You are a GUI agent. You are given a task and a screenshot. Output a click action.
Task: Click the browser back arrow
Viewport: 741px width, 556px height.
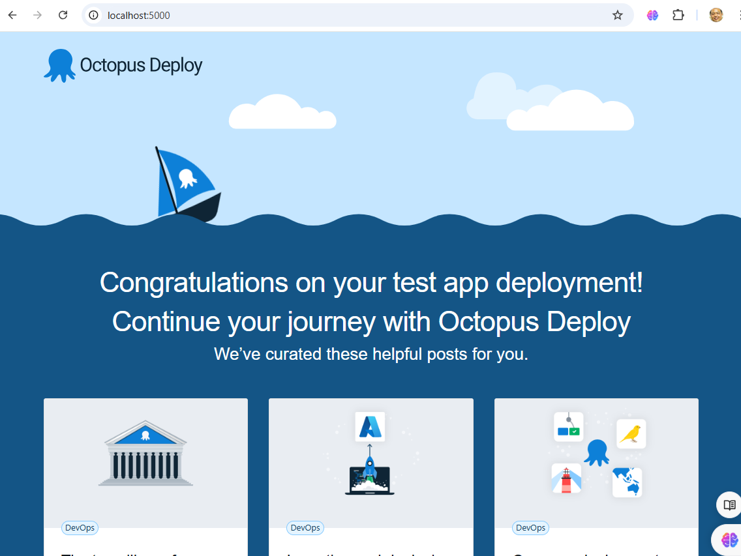[x=12, y=15]
